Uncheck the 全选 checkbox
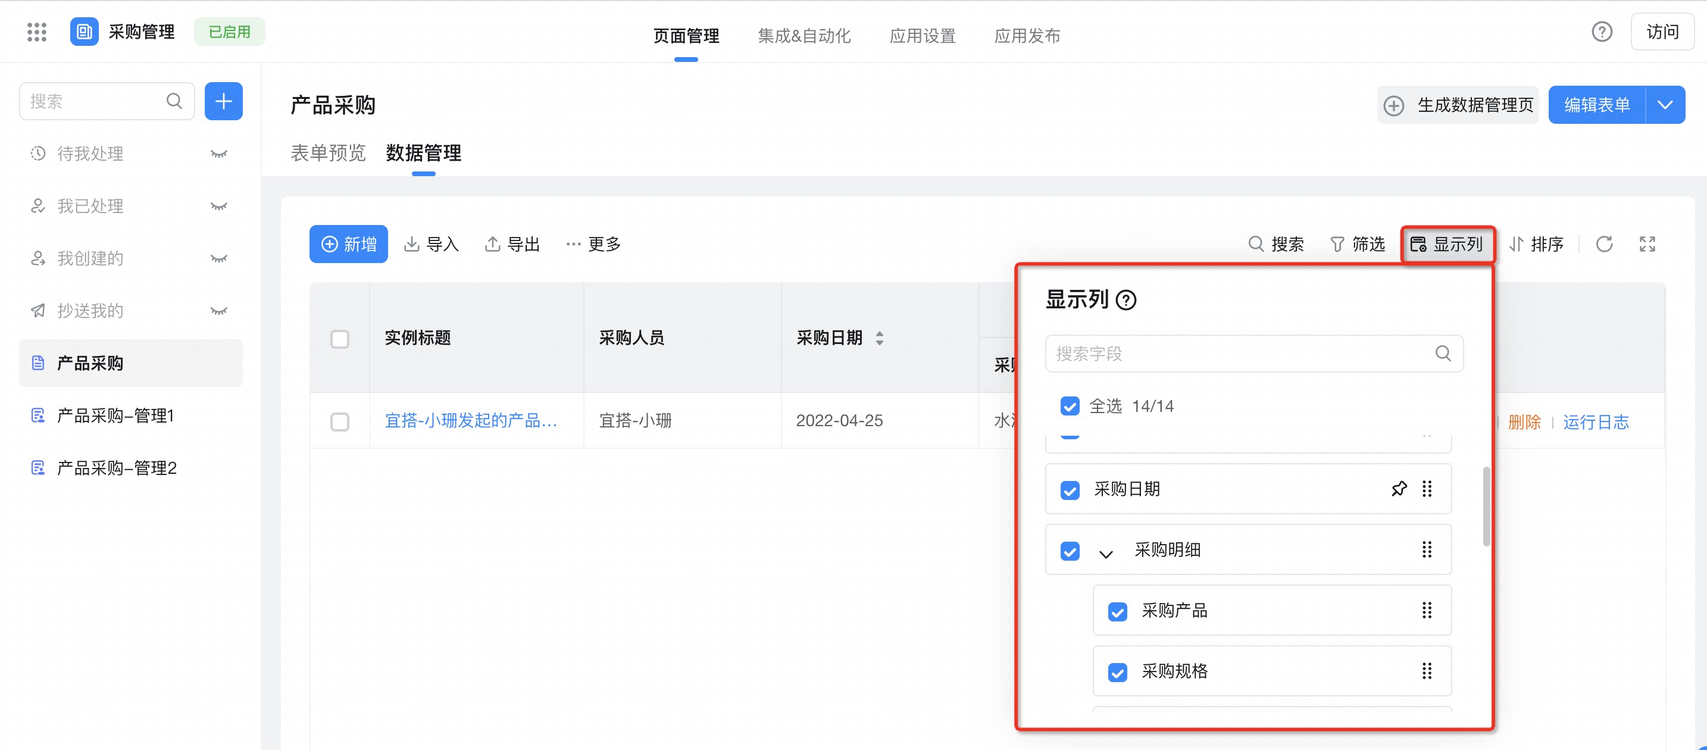1707x750 pixels. tap(1070, 406)
